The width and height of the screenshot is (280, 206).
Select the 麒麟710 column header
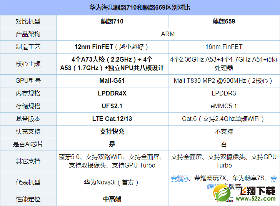[x=112, y=22]
